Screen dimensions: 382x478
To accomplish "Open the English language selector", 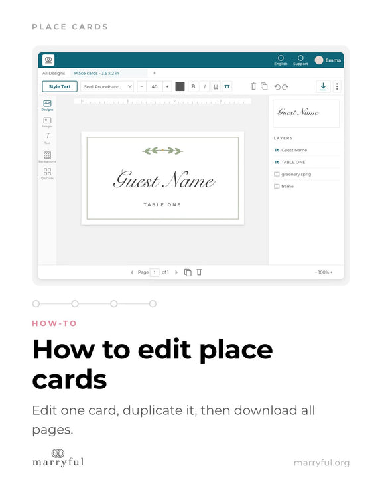I will (x=281, y=60).
